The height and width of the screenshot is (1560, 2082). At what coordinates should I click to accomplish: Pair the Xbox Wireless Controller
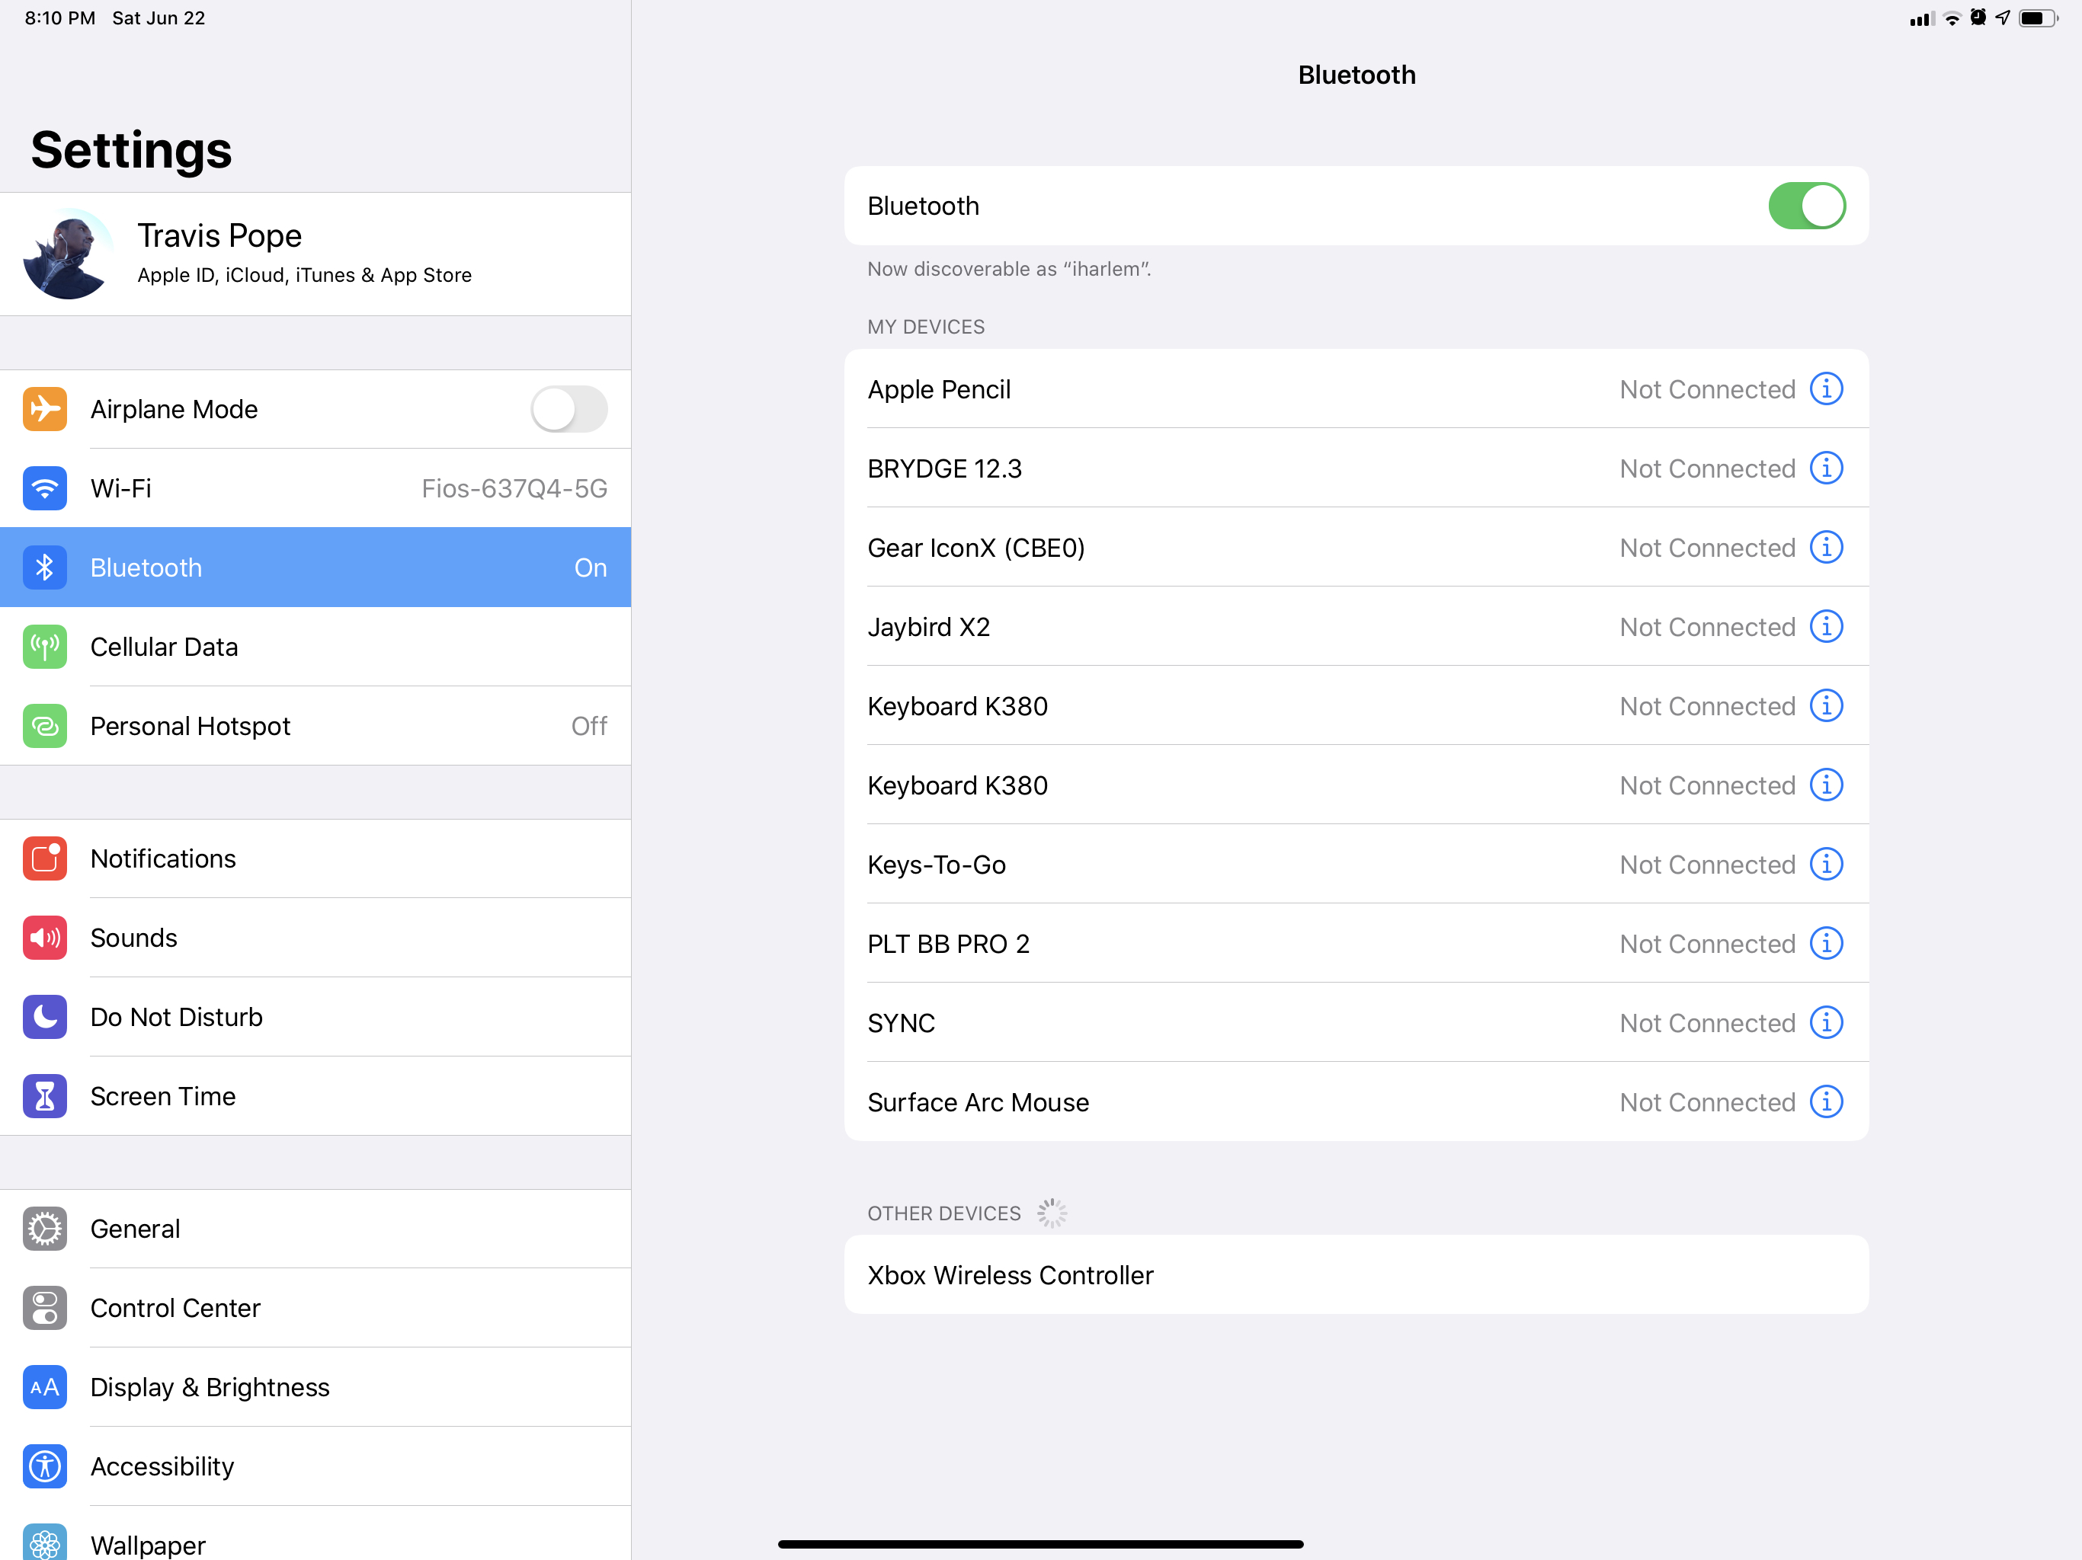pos(1357,1275)
